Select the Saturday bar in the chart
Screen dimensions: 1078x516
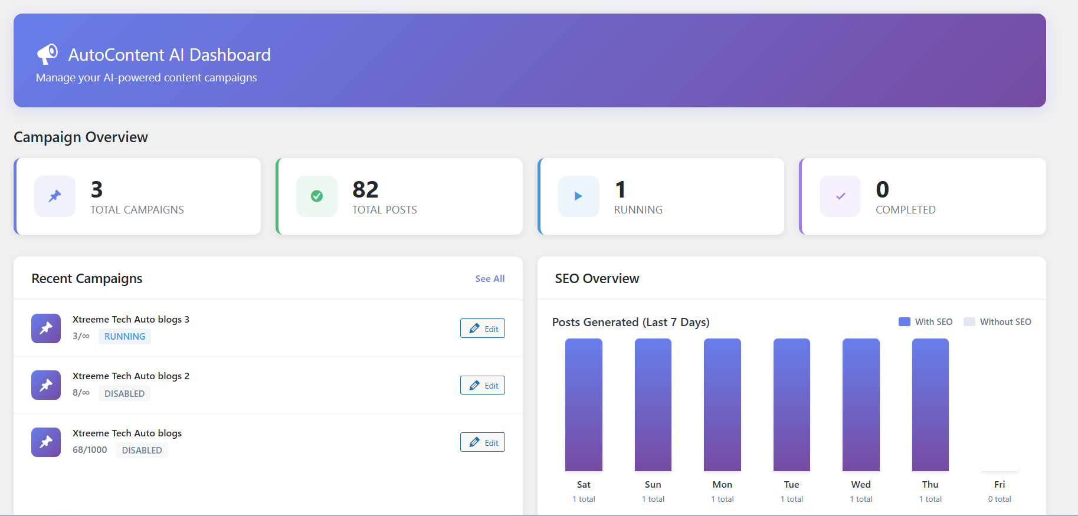coord(584,405)
